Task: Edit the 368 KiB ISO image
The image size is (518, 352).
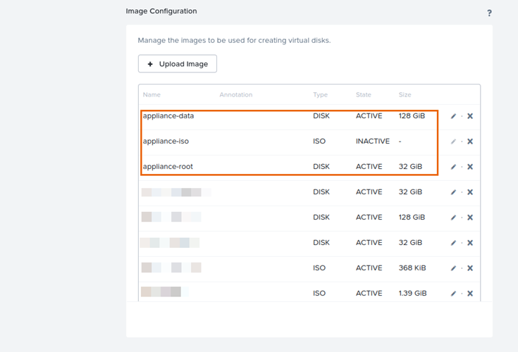Action: tap(453, 268)
